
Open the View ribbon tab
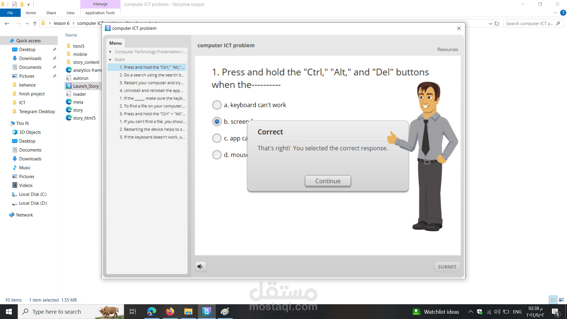pyautogui.click(x=70, y=13)
